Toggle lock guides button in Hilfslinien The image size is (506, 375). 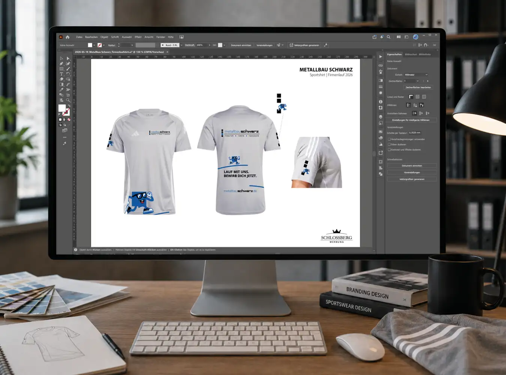[415, 105]
